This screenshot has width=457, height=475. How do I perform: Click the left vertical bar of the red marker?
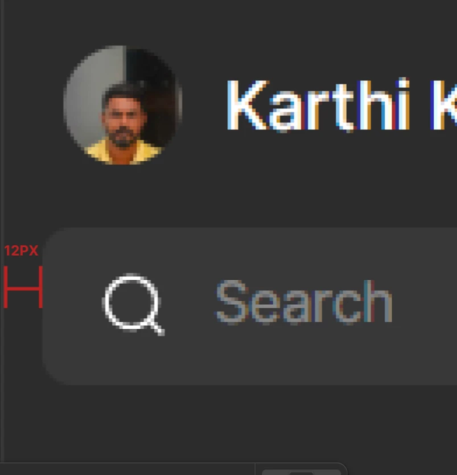point(6,287)
